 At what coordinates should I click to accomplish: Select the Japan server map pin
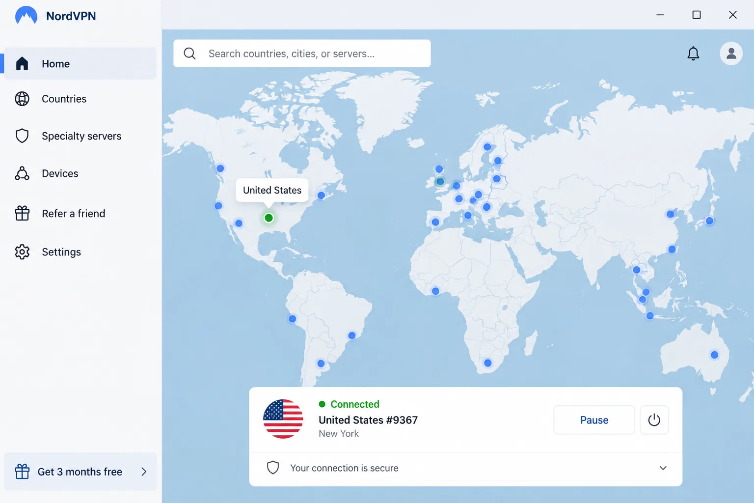point(709,221)
